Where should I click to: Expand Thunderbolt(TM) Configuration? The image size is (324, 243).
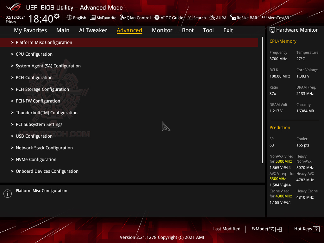click(47, 112)
